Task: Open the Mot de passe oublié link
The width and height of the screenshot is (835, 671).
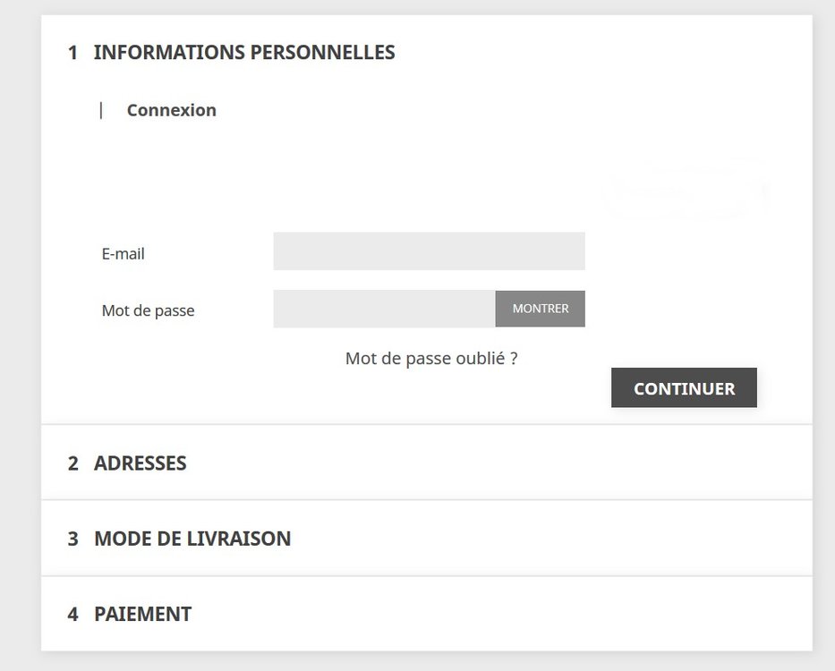Action: pyautogui.click(x=430, y=359)
